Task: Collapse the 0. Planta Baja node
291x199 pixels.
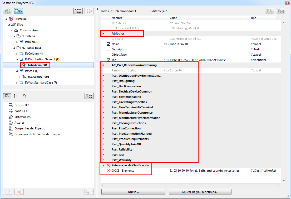Action: (x=14, y=48)
